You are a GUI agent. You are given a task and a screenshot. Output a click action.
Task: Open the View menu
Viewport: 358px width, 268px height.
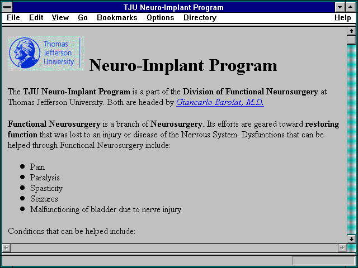(x=60, y=17)
